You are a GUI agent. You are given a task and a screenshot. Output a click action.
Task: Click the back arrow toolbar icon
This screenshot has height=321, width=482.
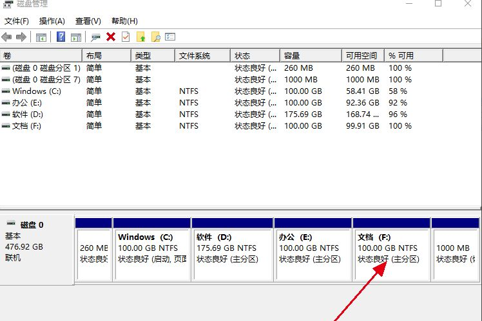7,37
